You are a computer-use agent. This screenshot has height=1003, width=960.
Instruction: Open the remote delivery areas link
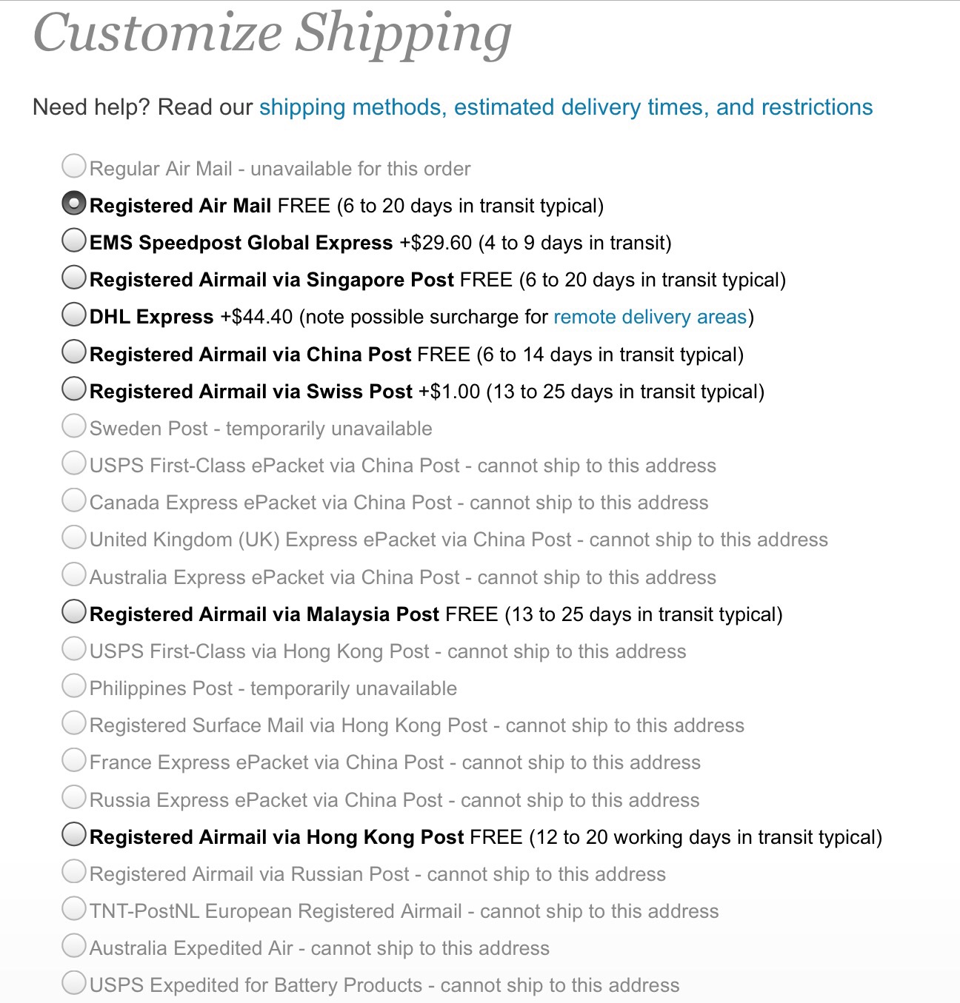(x=650, y=317)
